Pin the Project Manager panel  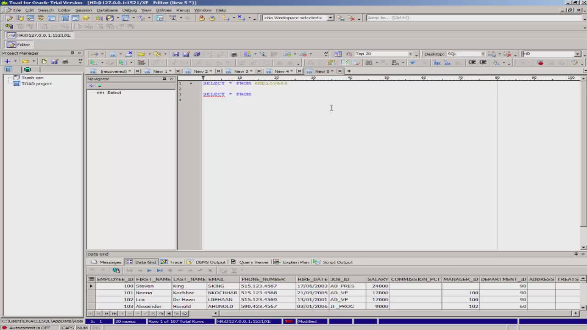coord(72,53)
